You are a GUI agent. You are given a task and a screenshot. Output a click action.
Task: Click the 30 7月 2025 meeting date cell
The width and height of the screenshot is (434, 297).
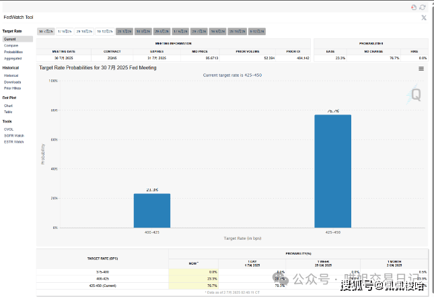click(64, 58)
